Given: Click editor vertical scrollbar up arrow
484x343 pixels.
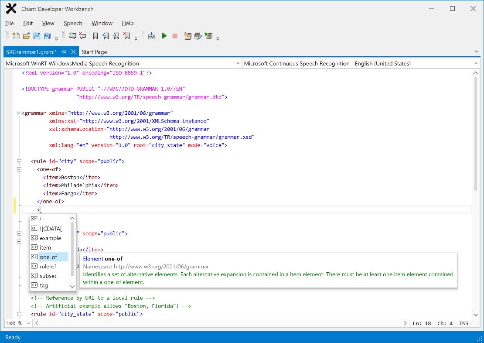Looking at the screenshot, I should [x=476, y=73].
